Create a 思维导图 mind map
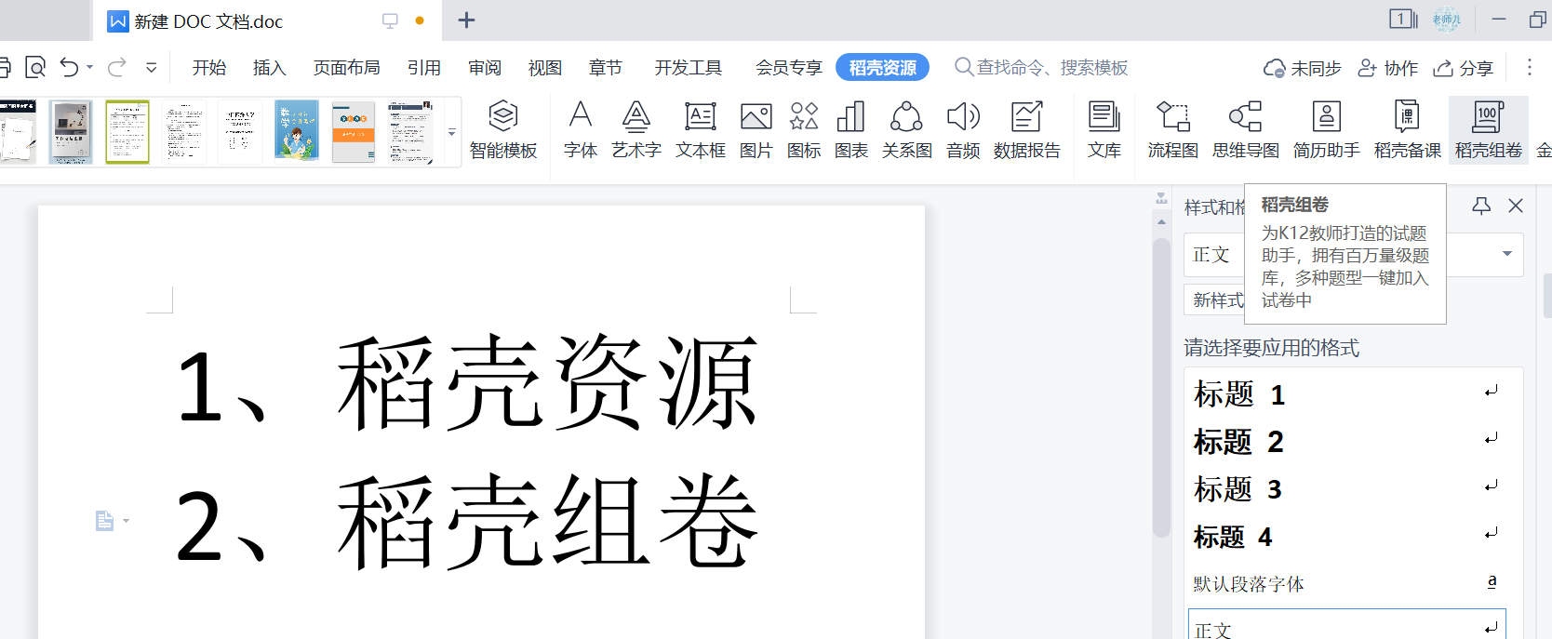This screenshot has width=1552, height=639. [x=1245, y=130]
